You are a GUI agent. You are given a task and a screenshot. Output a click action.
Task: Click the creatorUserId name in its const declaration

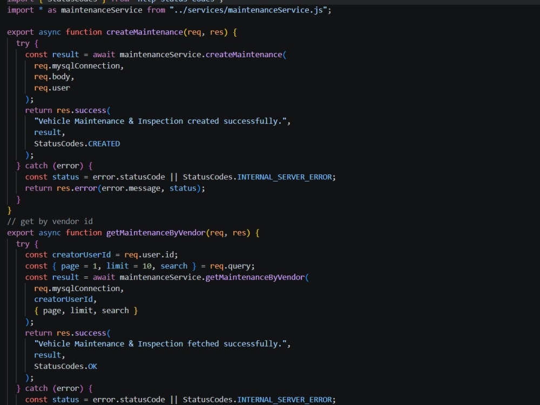[x=82, y=255]
